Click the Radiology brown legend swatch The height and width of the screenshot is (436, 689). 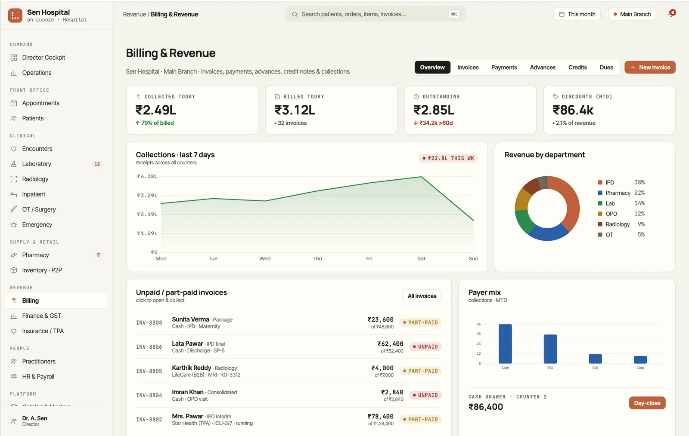pos(600,224)
